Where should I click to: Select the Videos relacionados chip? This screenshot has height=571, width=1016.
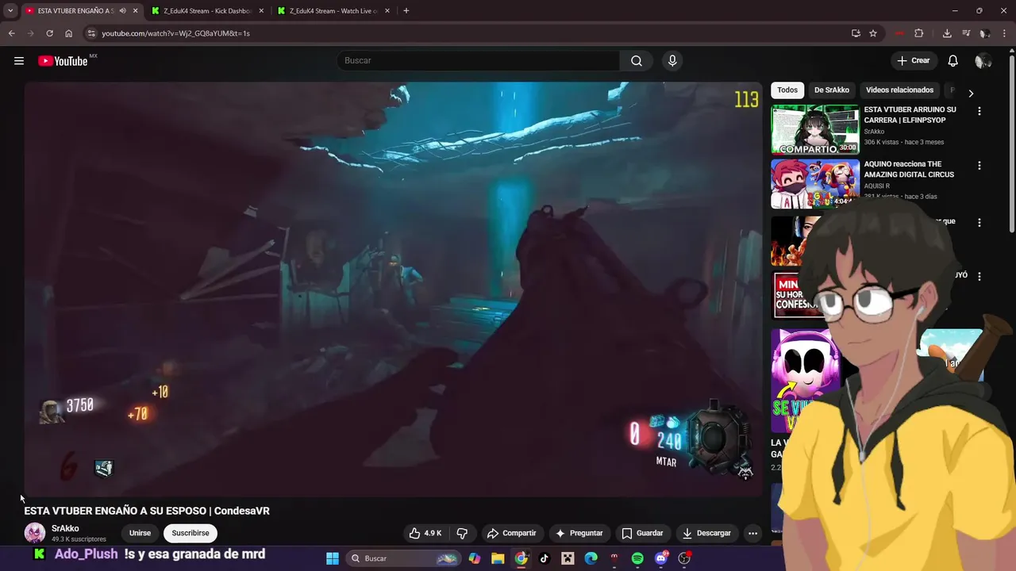click(899, 90)
